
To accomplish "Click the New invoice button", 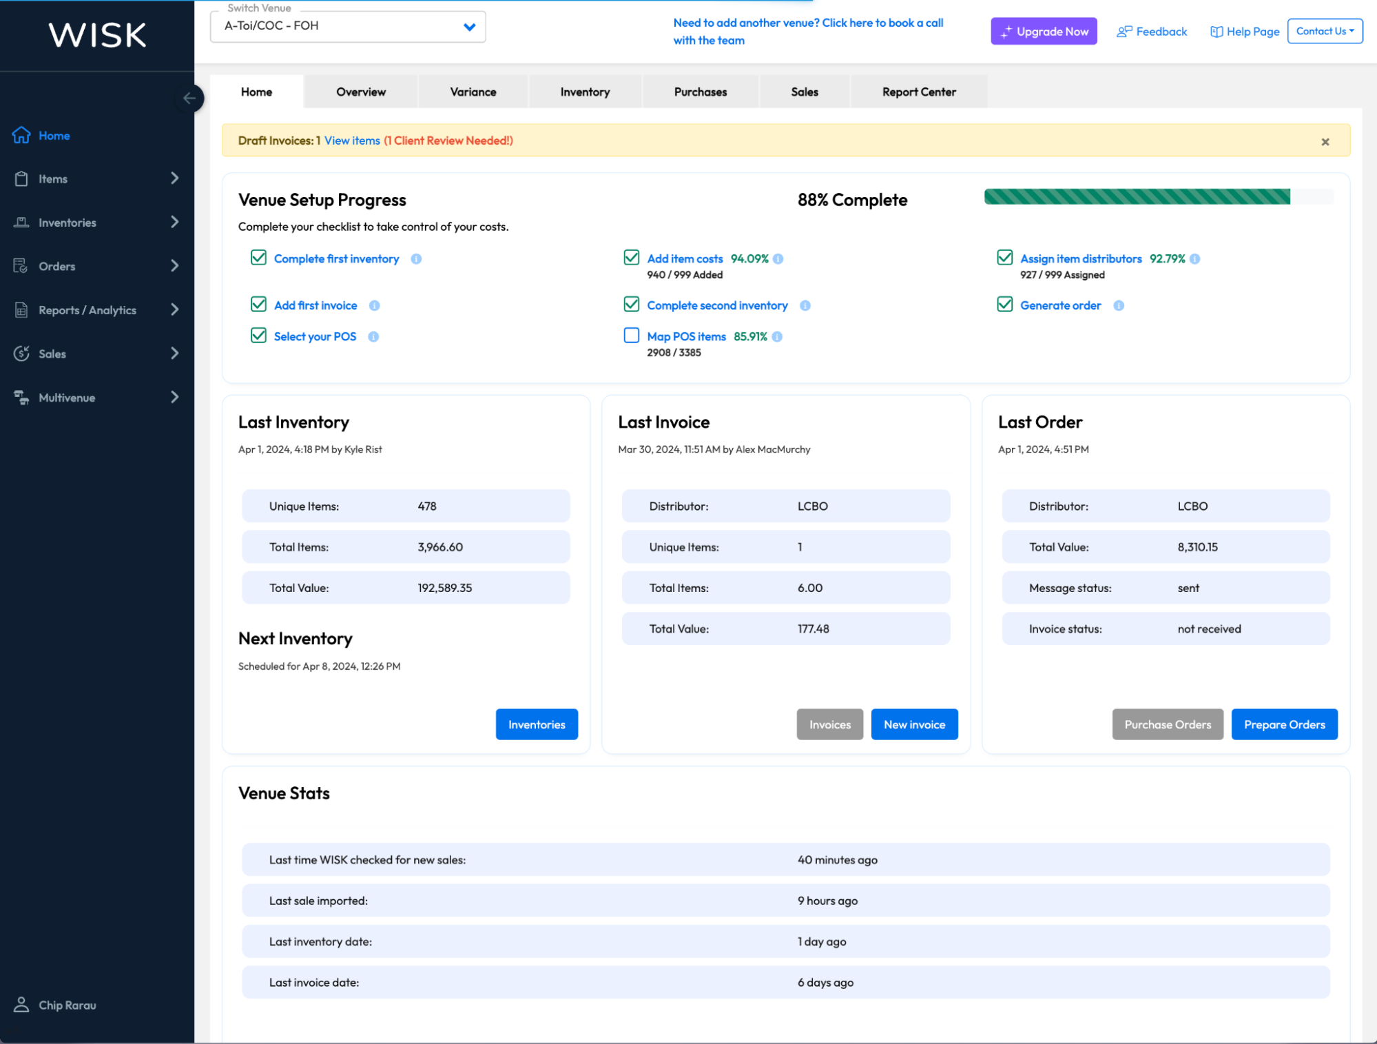I will point(914,724).
